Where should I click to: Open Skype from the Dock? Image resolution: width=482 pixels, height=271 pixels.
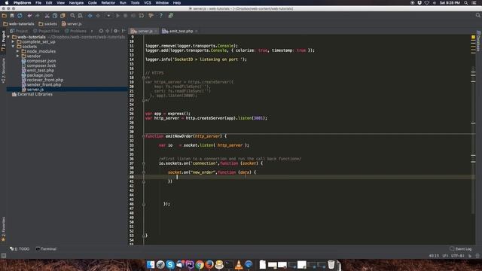click(x=170, y=264)
